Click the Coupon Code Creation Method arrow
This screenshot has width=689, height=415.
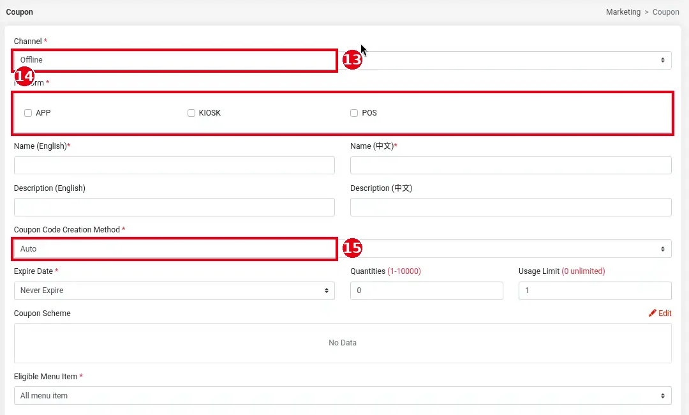pos(663,249)
